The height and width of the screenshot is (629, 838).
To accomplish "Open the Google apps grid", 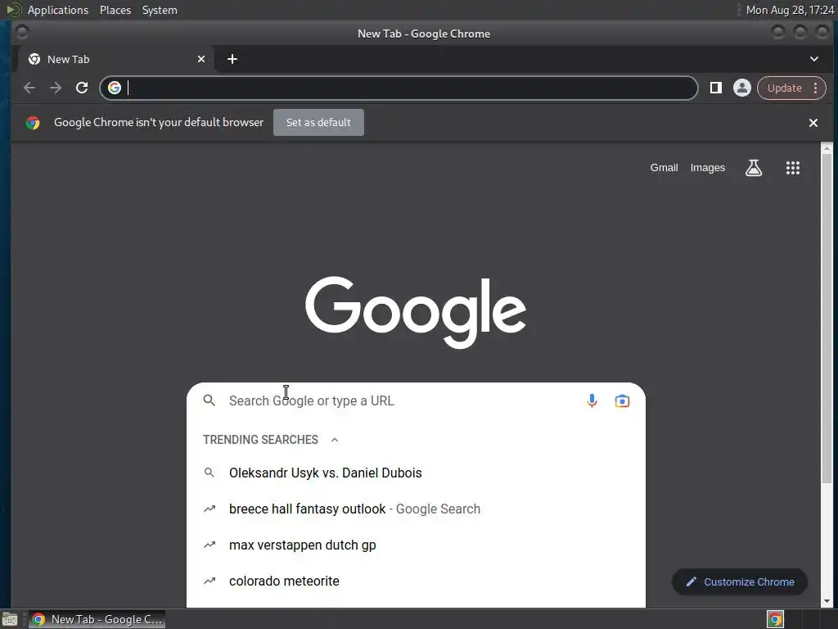I will 792,168.
